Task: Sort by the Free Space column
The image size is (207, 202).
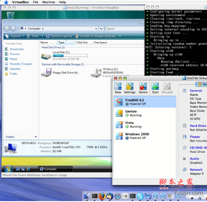Action: 102,42
